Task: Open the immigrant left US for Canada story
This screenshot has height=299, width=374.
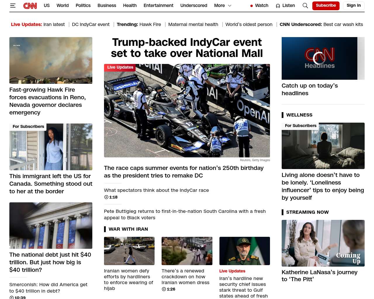Action: tap(51, 184)
